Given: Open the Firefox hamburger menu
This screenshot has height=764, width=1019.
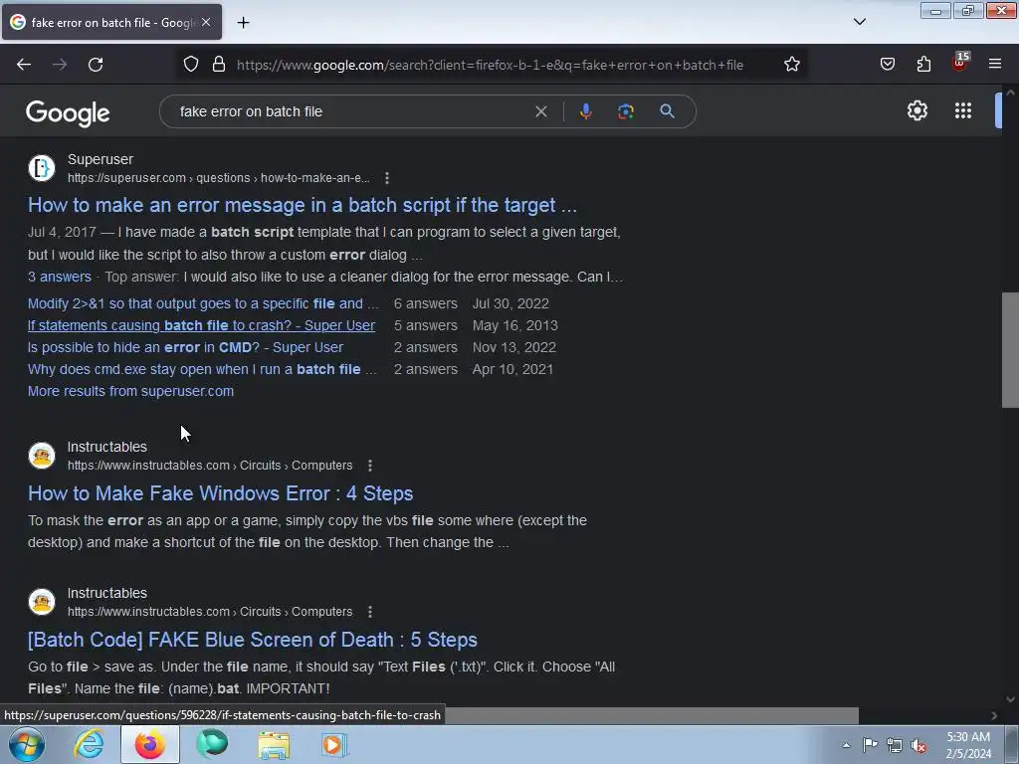Looking at the screenshot, I should pos(995,65).
